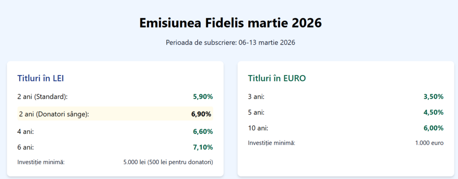The height and width of the screenshot is (179, 458).
Task: Click the 6,60% rate value
Action: click(203, 131)
